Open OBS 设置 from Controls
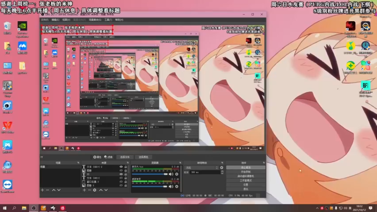This screenshot has height=212, width=377. pyautogui.click(x=246, y=185)
